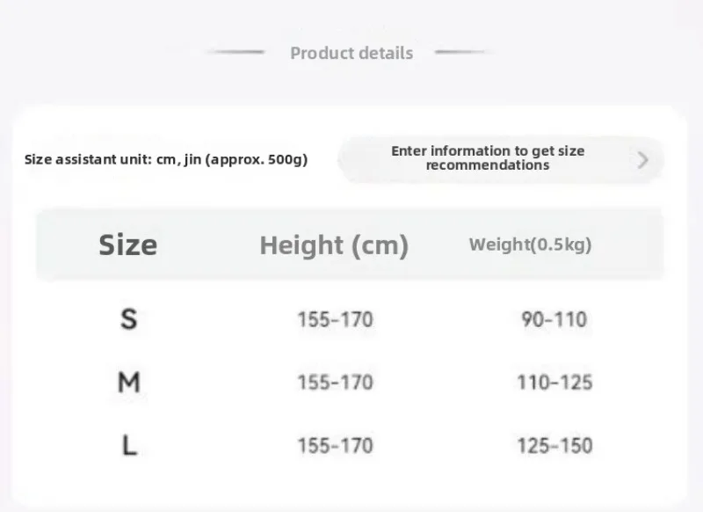The width and height of the screenshot is (703, 512).
Task: Open Enter information to get size recommendations
Action: 501,159
